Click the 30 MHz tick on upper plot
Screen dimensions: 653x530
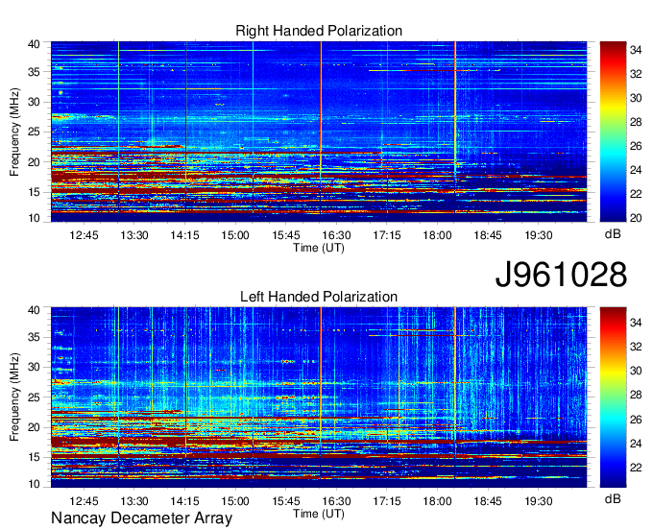tap(34, 102)
